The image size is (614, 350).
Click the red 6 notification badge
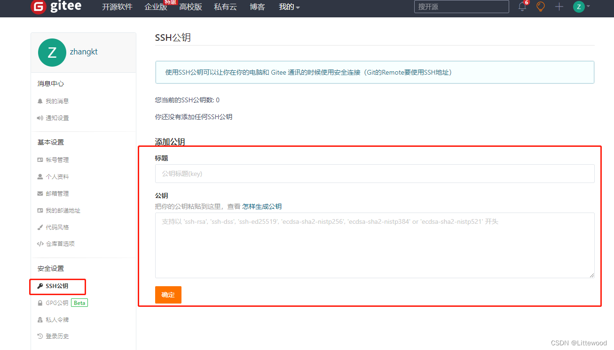tap(527, 2)
